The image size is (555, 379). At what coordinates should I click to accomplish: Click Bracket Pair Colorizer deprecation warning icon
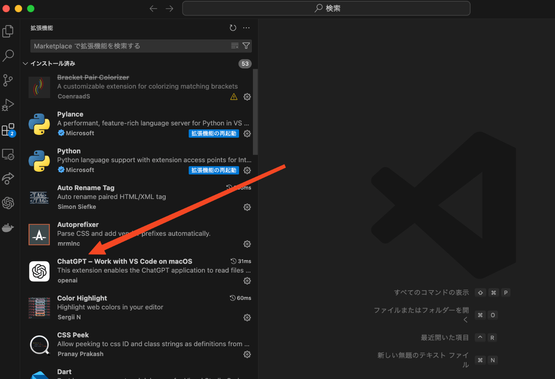coord(234,97)
